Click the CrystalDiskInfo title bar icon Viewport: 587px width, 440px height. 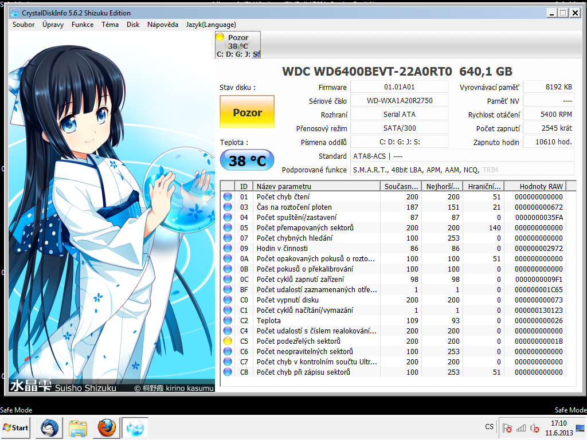[15, 13]
